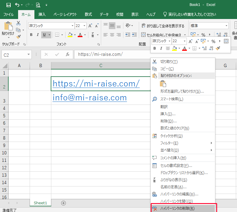Click the select-all corner triangle of the sheet
This screenshot has width=237, height=212.
coord(5,66)
